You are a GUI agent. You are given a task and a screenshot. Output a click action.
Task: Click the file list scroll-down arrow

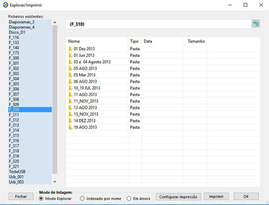click(55, 182)
